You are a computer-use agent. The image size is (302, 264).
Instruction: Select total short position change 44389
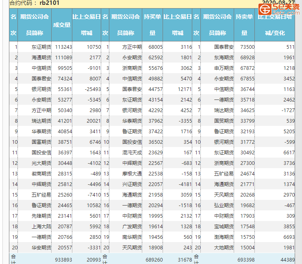pos(288,260)
